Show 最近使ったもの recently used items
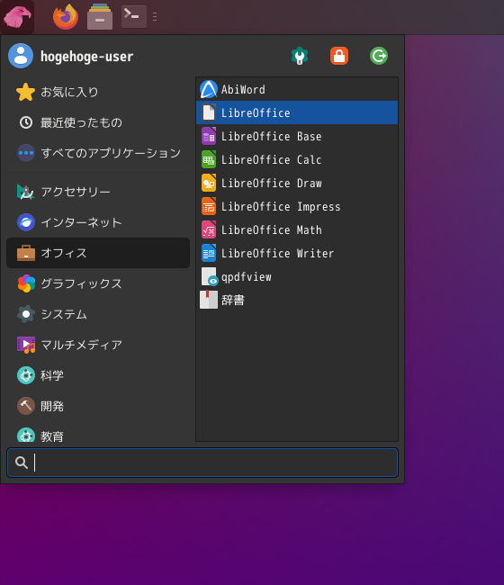This screenshot has width=504, height=585. tap(98, 122)
